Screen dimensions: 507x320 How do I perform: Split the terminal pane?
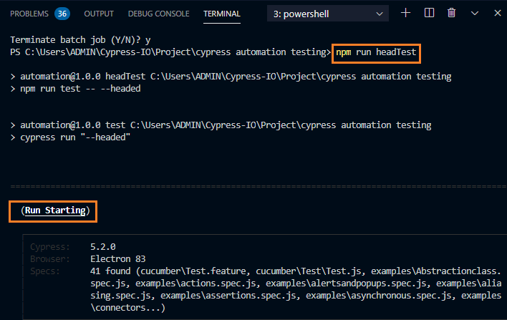(429, 13)
